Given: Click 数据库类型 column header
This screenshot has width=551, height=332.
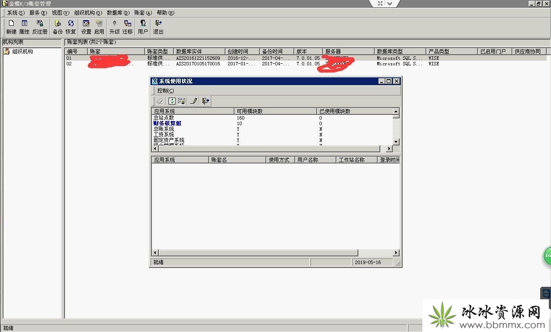Looking at the screenshot, I should 400,51.
